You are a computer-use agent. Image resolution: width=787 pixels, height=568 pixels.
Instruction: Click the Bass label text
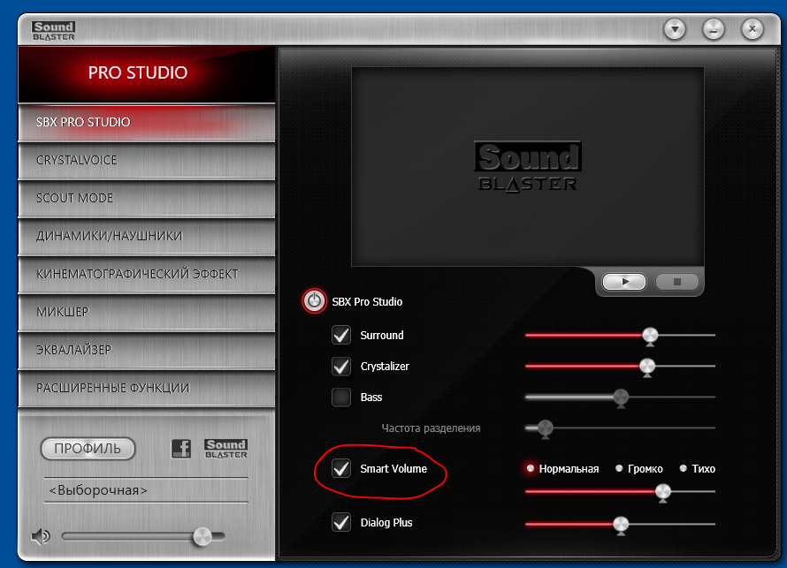371,397
